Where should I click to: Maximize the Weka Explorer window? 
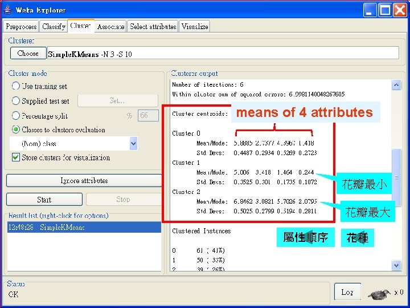[384, 10]
